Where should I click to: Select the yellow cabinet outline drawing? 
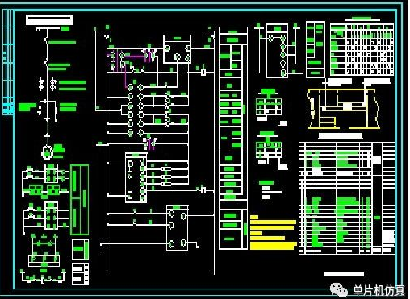click(345, 109)
